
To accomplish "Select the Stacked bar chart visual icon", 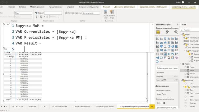I will tap(157, 39).
